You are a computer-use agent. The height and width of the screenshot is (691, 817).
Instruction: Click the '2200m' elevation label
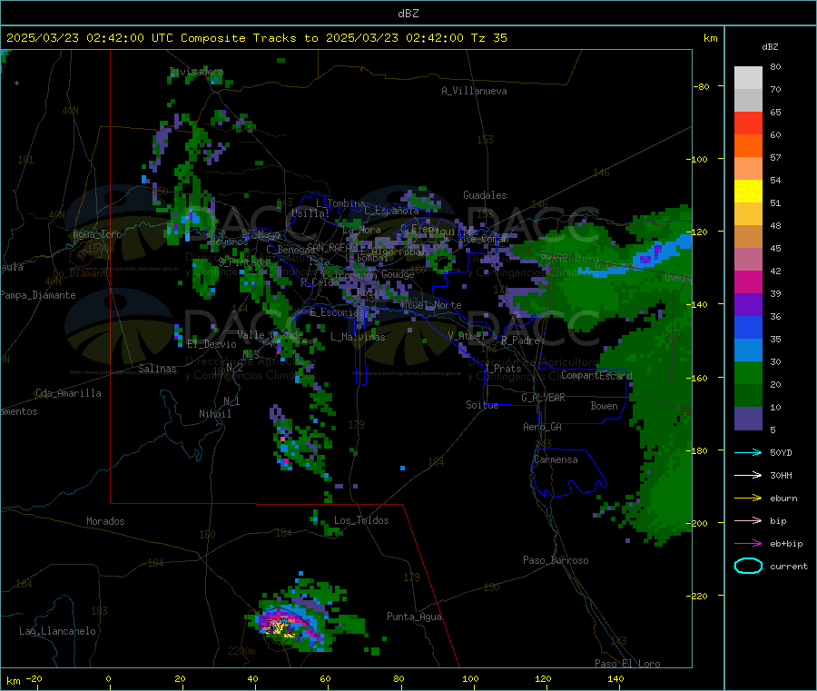pos(241,651)
